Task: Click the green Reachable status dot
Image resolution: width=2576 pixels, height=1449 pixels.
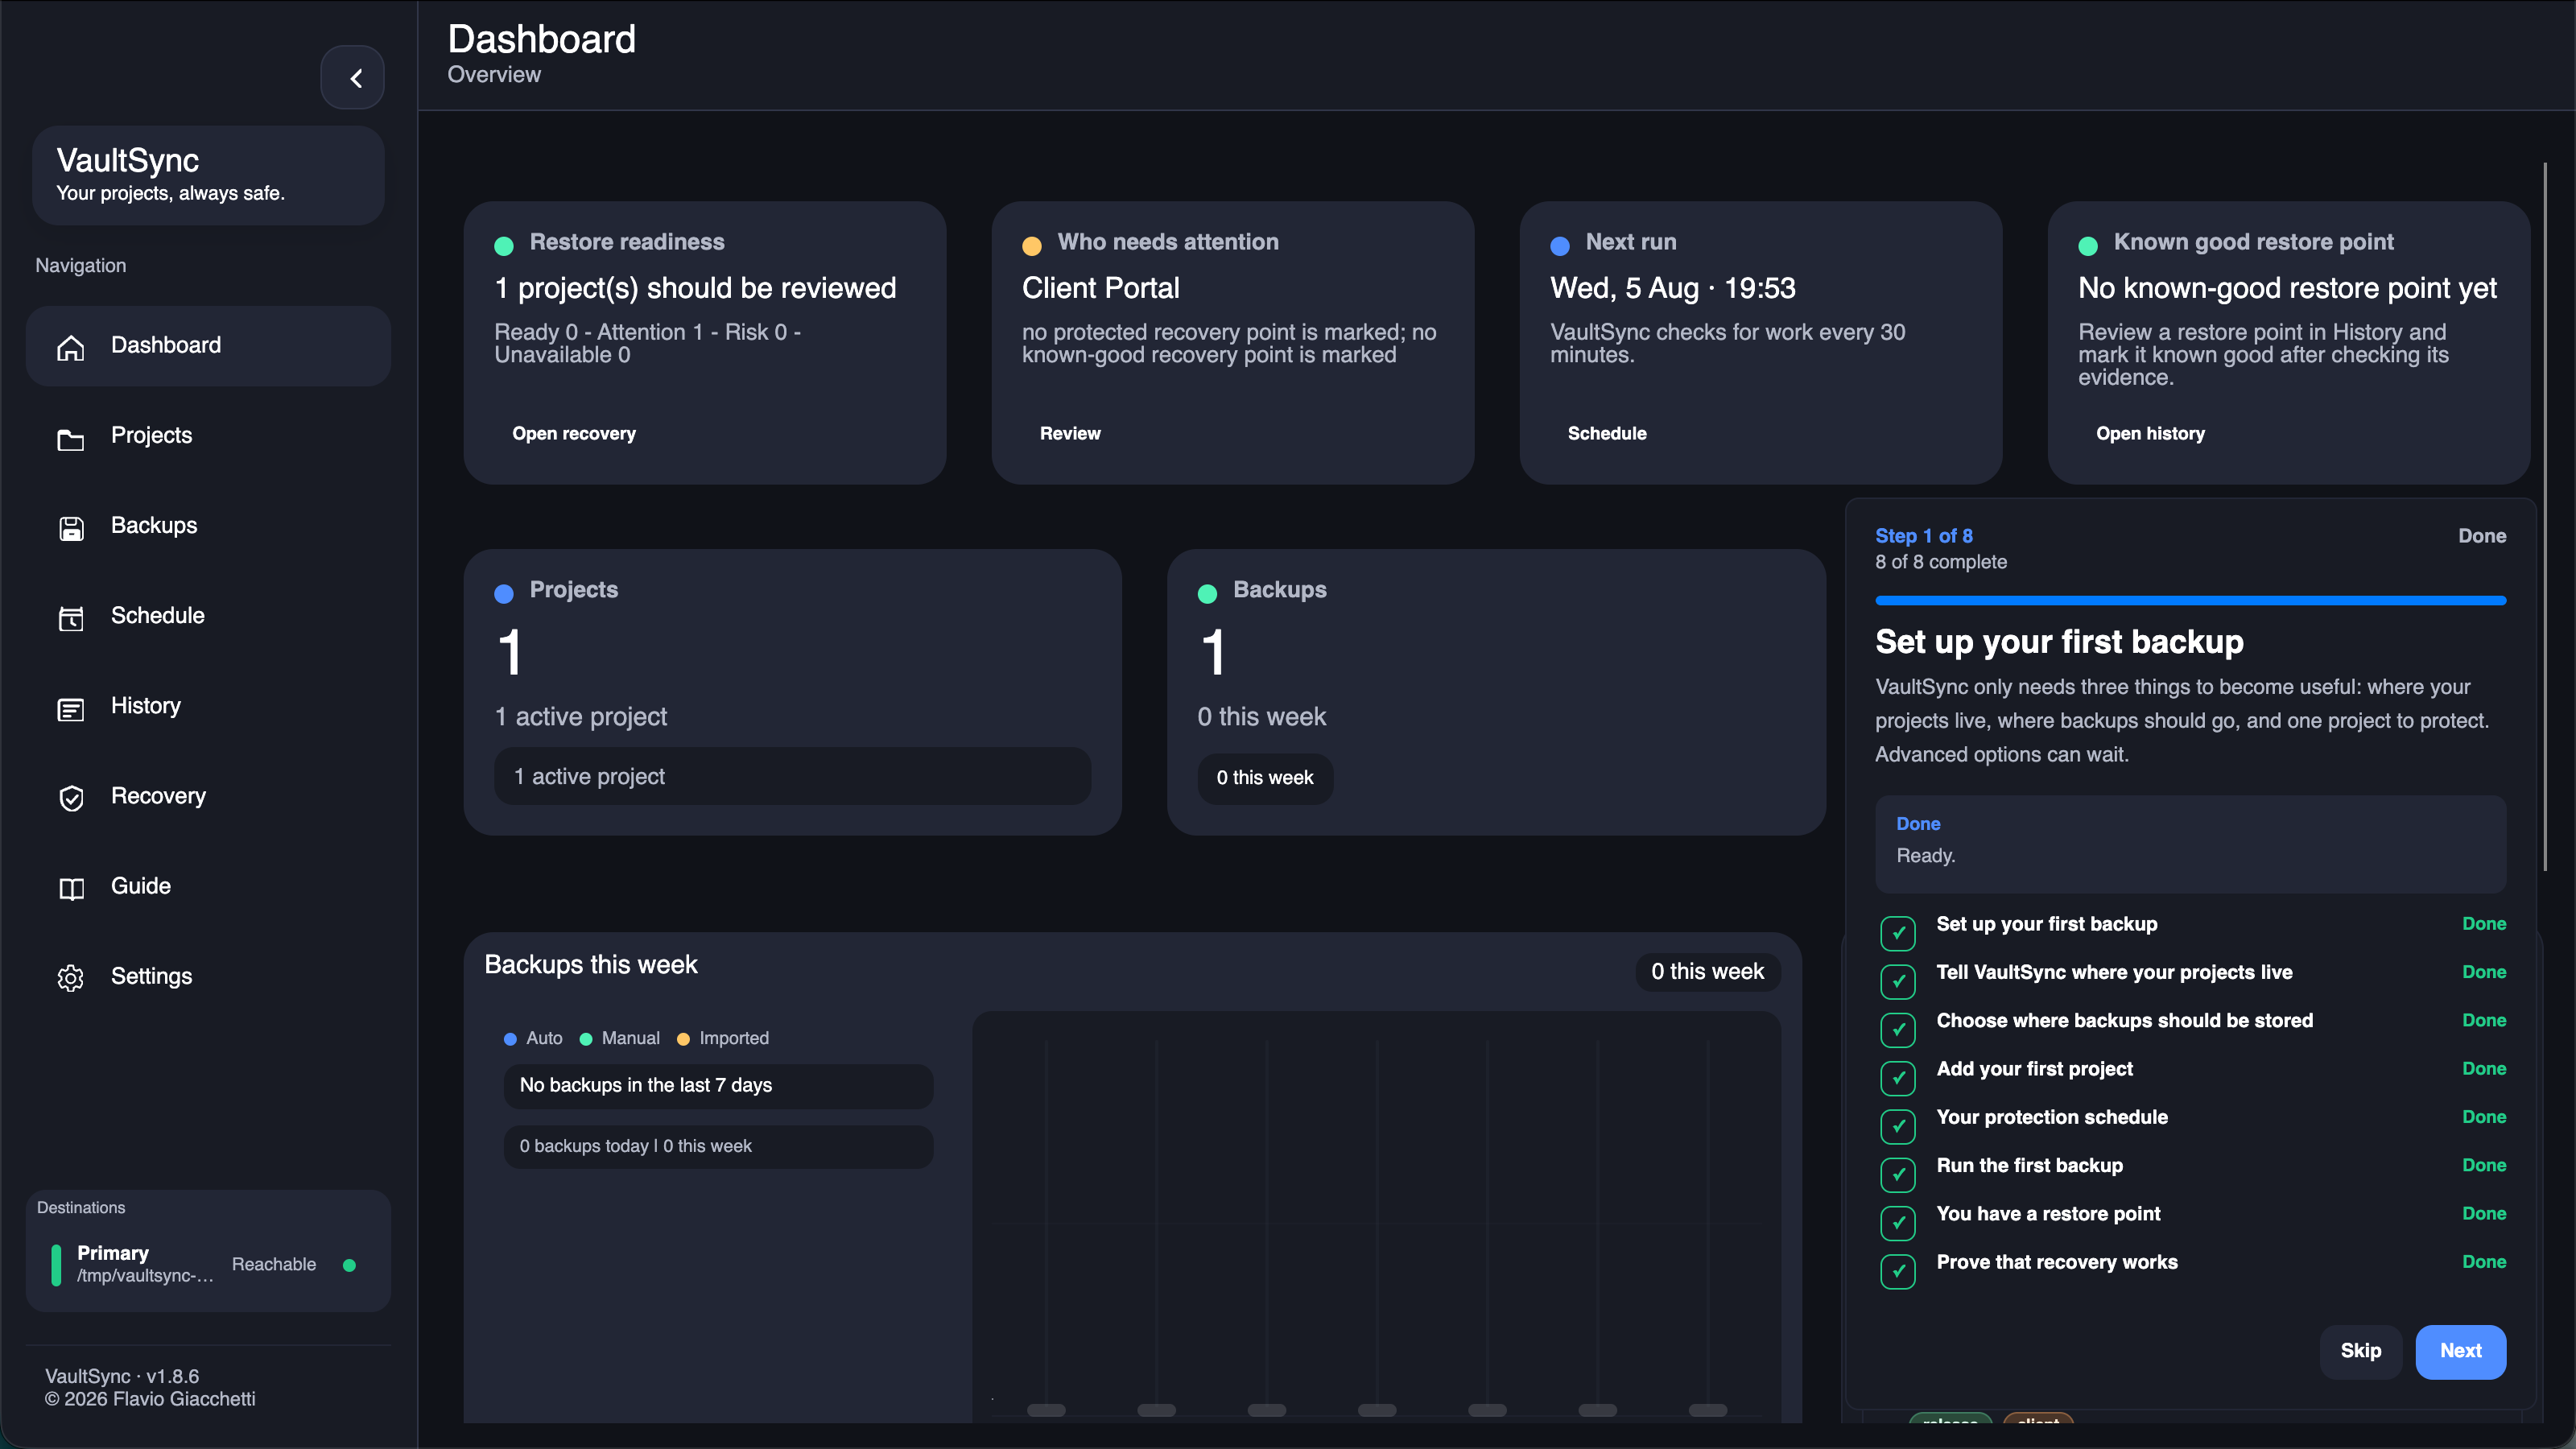Action: tap(349, 1265)
